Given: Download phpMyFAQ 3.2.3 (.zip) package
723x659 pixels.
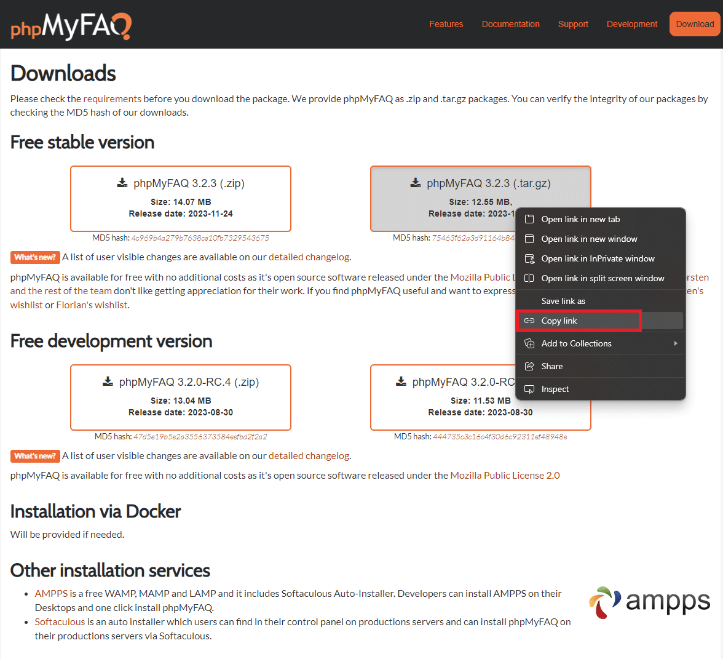Looking at the screenshot, I should [181, 198].
